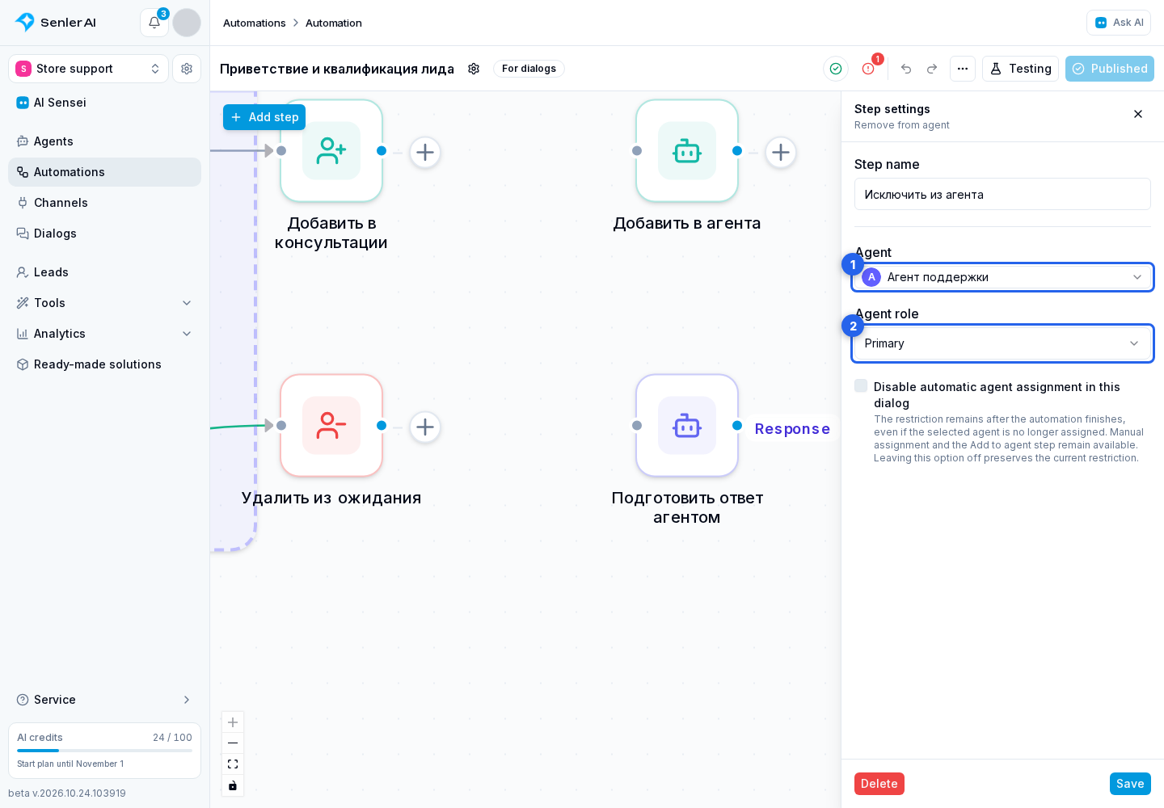Open Channels in the sidebar
This screenshot has height=808, width=1164.
coord(105,203)
